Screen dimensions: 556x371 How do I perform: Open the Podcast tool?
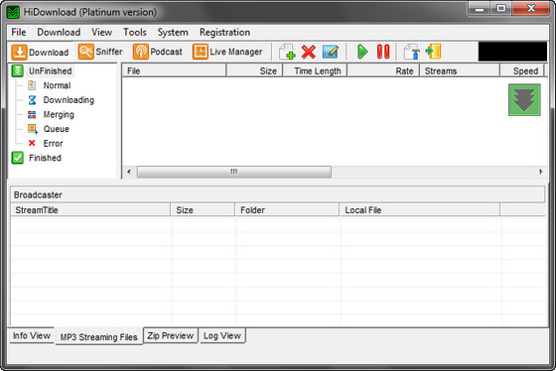point(158,52)
